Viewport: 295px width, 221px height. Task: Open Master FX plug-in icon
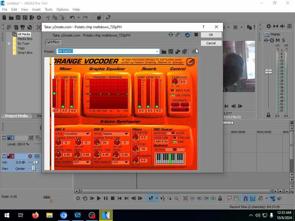coord(266,40)
